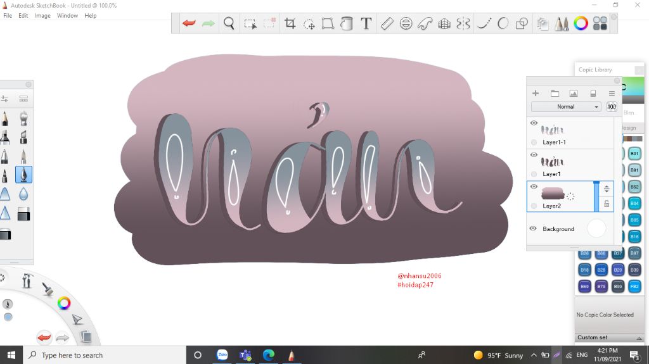Open the Brush Palette toolbar icon
Viewport: 649px width, 364px height.
tap(562, 23)
